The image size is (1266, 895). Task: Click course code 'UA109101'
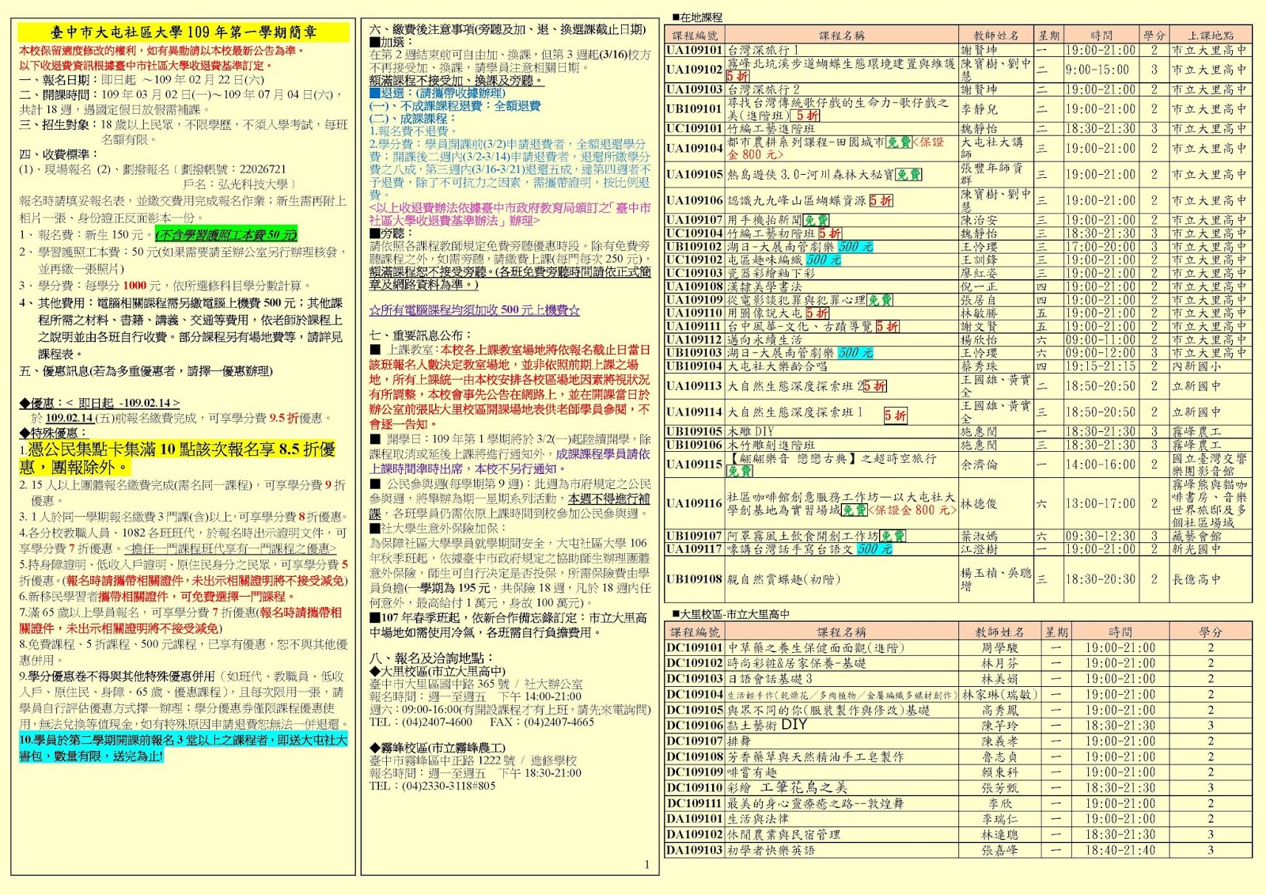pos(694,50)
